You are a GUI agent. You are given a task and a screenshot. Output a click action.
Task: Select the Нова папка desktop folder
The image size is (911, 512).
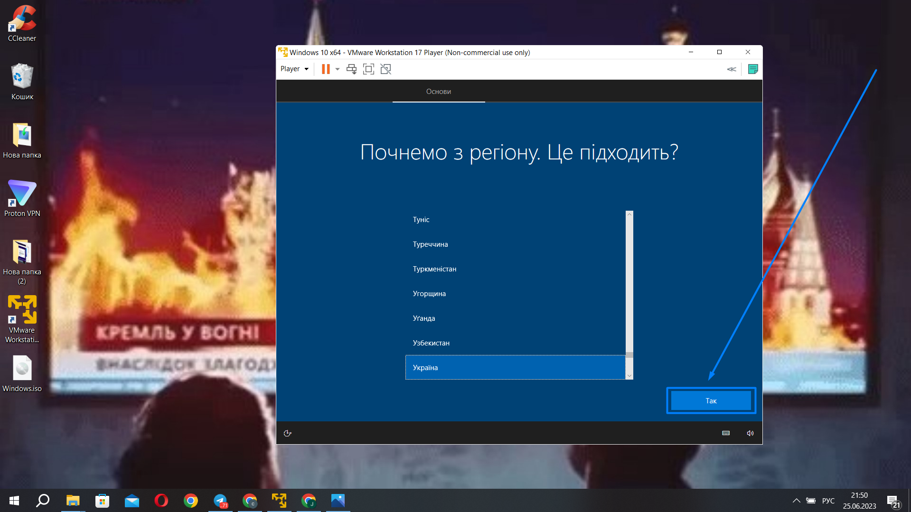(x=22, y=140)
